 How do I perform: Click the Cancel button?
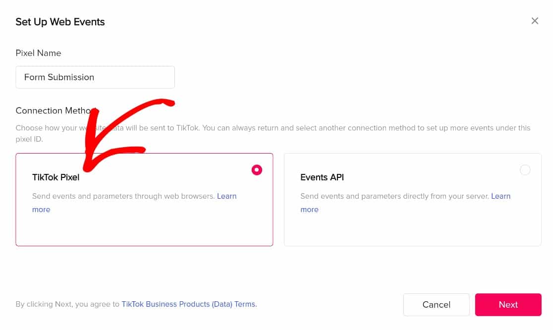436,305
